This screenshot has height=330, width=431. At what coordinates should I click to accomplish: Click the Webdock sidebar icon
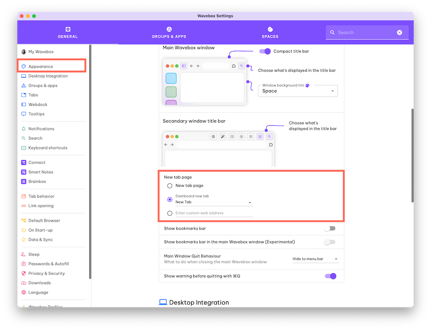coord(24,105)
